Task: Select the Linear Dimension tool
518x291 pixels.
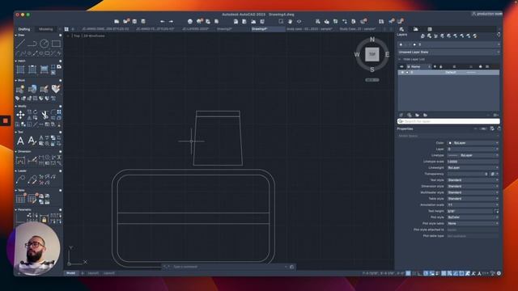Action: (20, 161)
